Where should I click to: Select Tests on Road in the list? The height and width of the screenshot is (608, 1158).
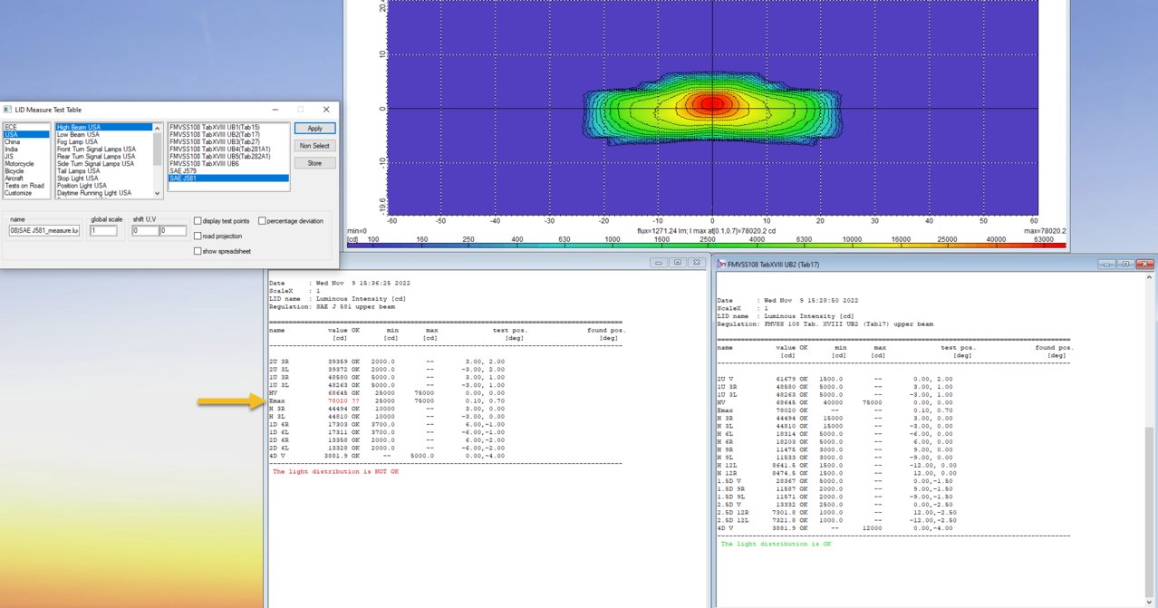pos(25,186)
